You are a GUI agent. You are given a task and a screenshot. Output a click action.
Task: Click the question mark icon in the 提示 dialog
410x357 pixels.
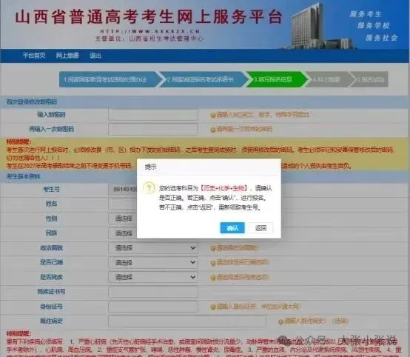point(149,188)
